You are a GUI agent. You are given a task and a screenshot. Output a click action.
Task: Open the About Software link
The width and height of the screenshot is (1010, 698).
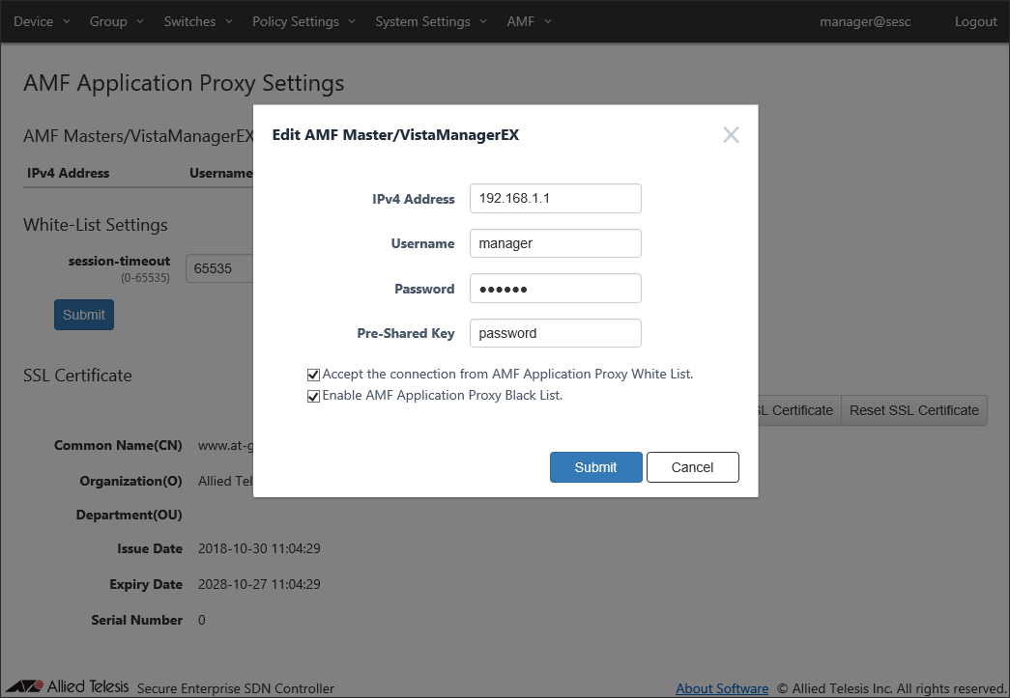722,688
